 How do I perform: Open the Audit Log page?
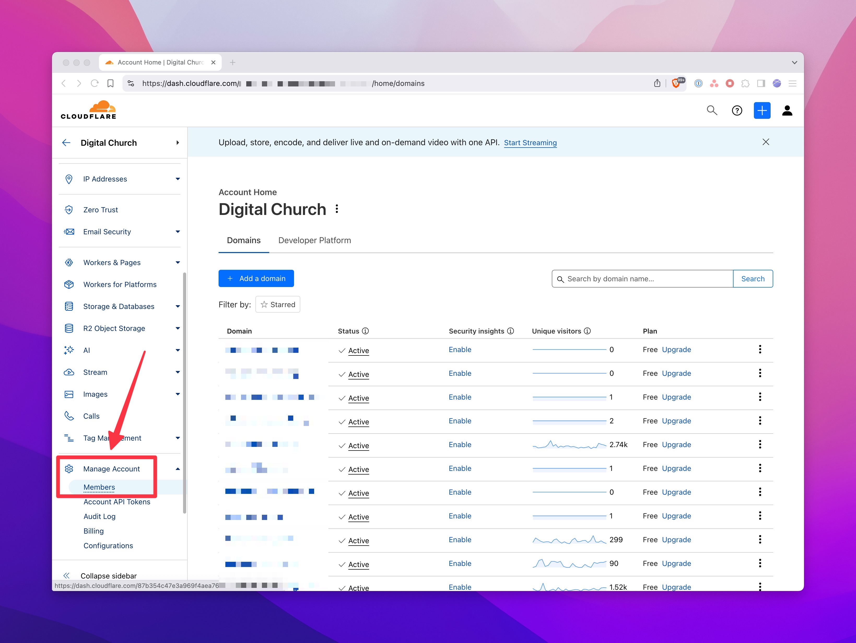click(99, 516)
